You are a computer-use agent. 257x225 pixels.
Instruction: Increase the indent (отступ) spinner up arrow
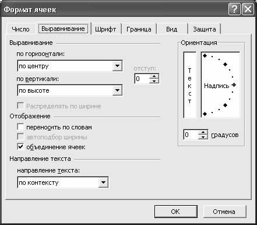[154, 76]
